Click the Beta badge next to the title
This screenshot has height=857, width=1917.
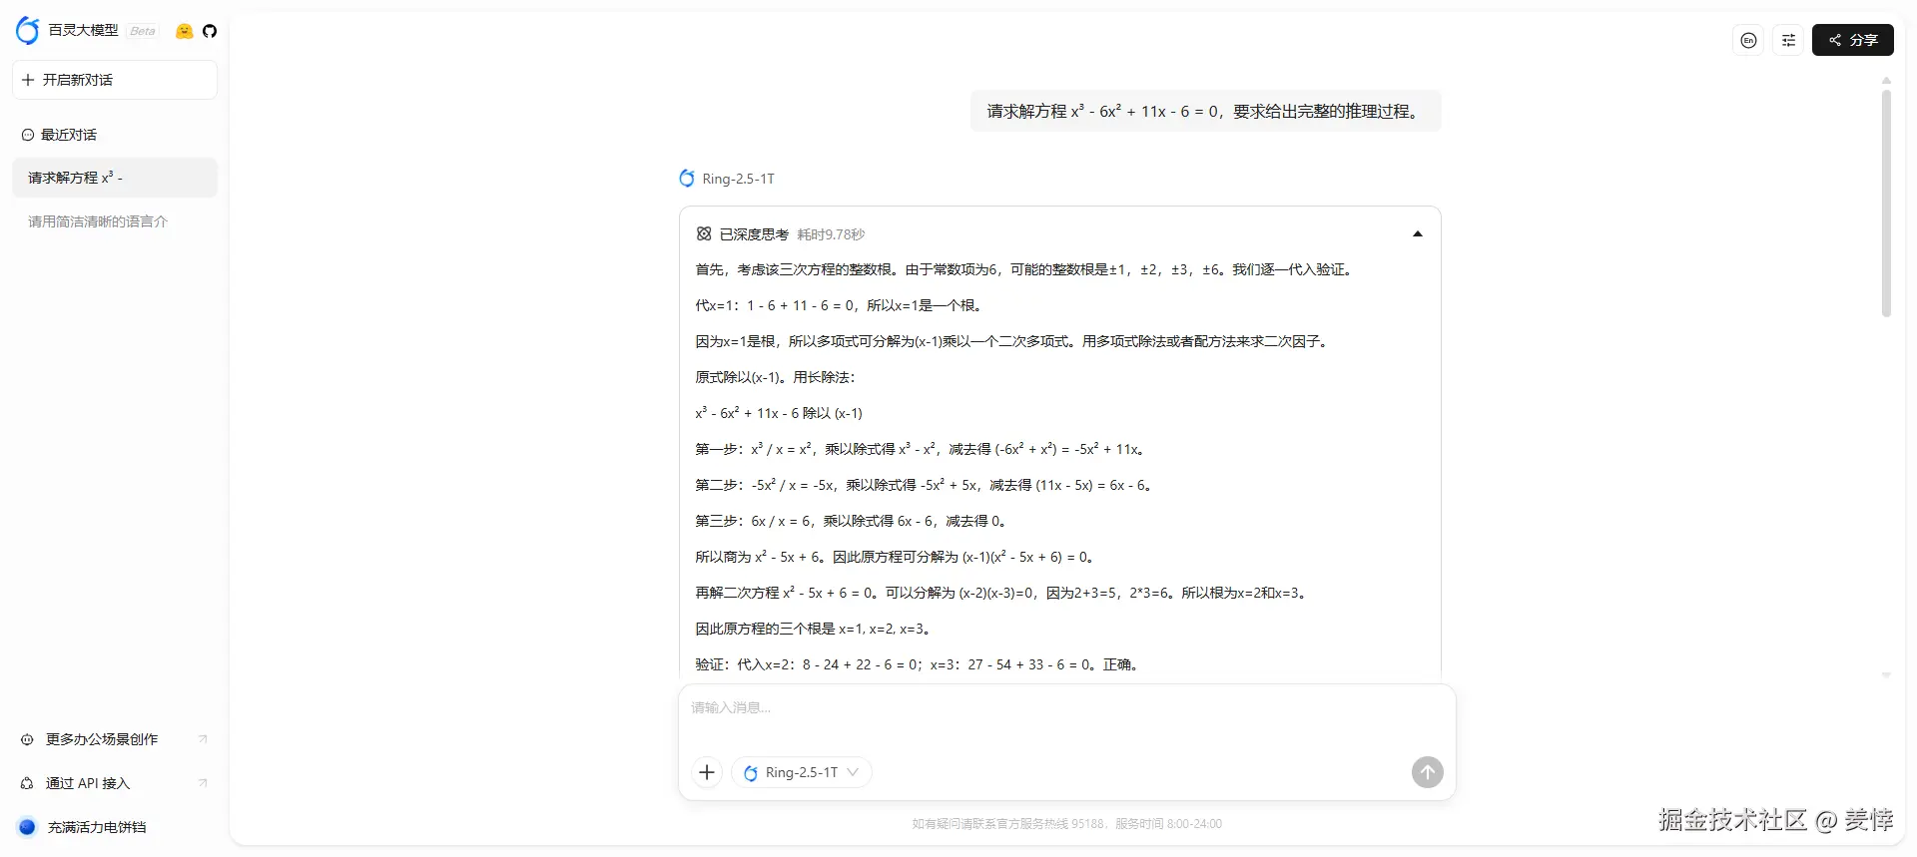point(143,31)
